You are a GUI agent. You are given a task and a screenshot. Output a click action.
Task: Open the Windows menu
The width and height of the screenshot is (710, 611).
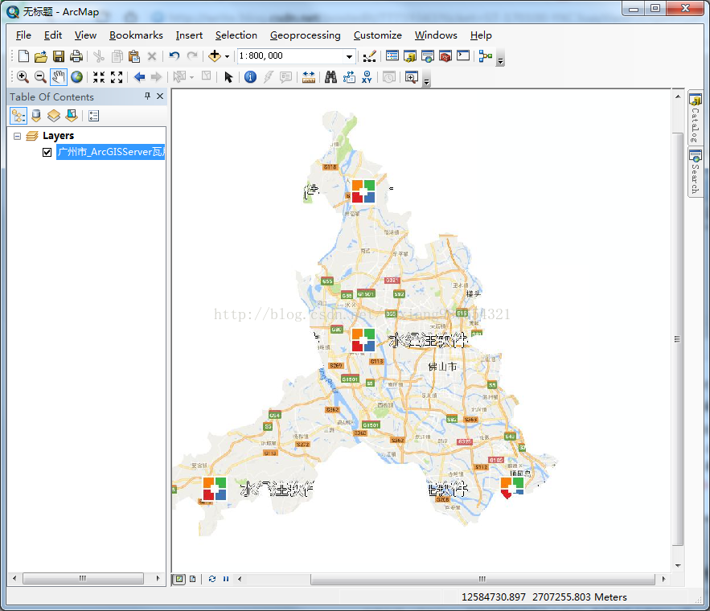[x=436, y=35]
